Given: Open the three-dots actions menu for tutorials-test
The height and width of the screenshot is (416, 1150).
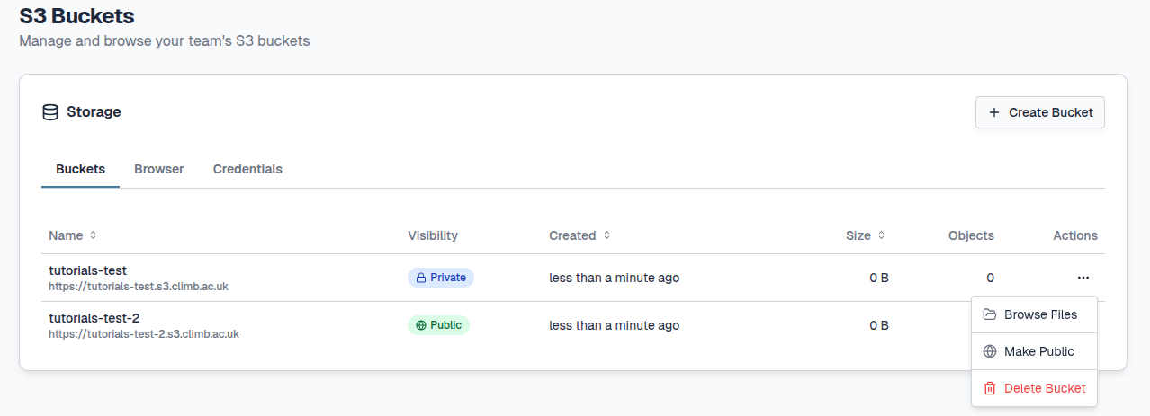Looking at the screenshot, I should click(x=1083, y=278).
